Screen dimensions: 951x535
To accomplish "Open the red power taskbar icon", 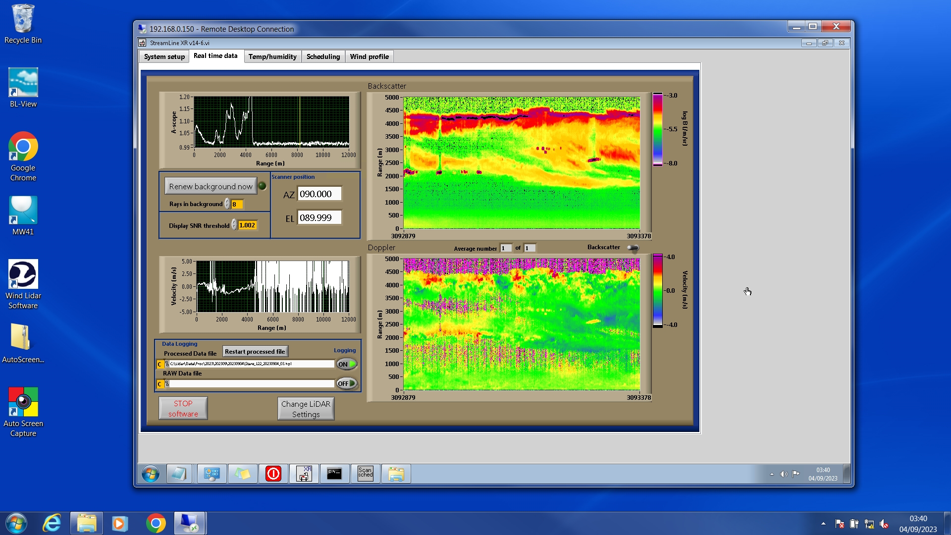I will click(x=273, y=474).
